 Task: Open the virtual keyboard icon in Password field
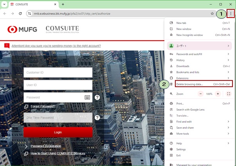point(87,97)
